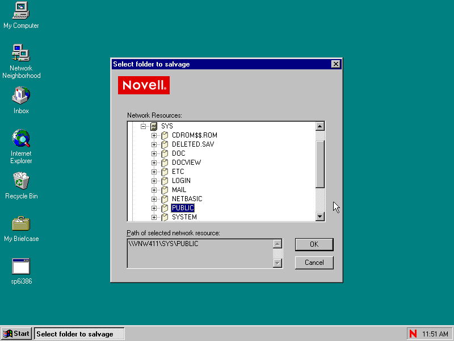Close the Select folder to salvage dialog
454x341 pixels.
(335, 64)
